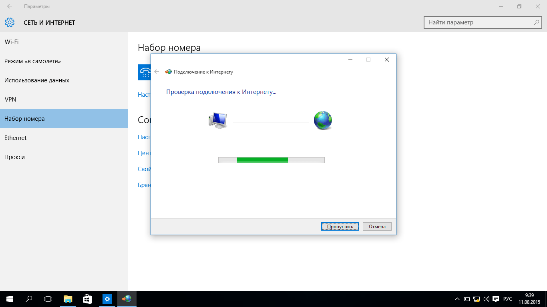
Task: Select Режим «в самолете» in sidebar
Action: tap(64, 61)
